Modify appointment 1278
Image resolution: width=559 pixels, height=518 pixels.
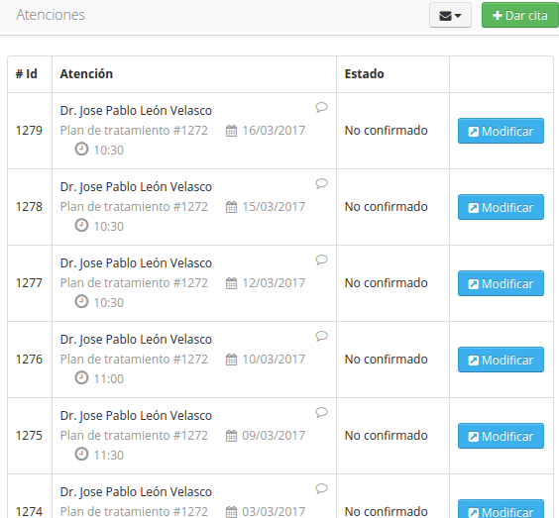(501, 207)
